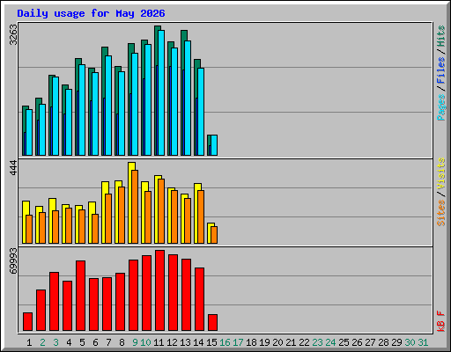Click day label 29 on the x-axis
The image size is (451, 352).
tap(396, 342)
